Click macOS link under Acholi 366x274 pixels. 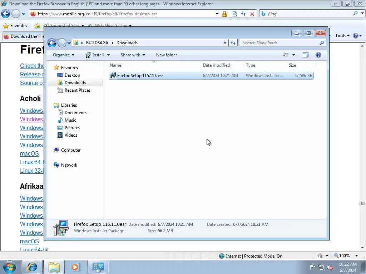(x=29, y=153)
